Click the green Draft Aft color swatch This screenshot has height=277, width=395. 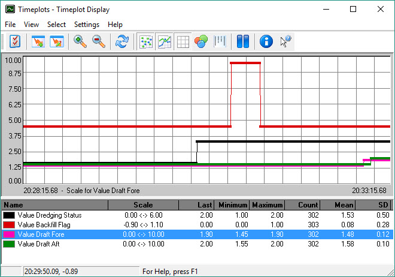click(x=9, y=244)
